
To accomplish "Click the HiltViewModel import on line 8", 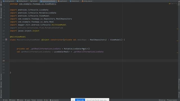I will 59,25.
